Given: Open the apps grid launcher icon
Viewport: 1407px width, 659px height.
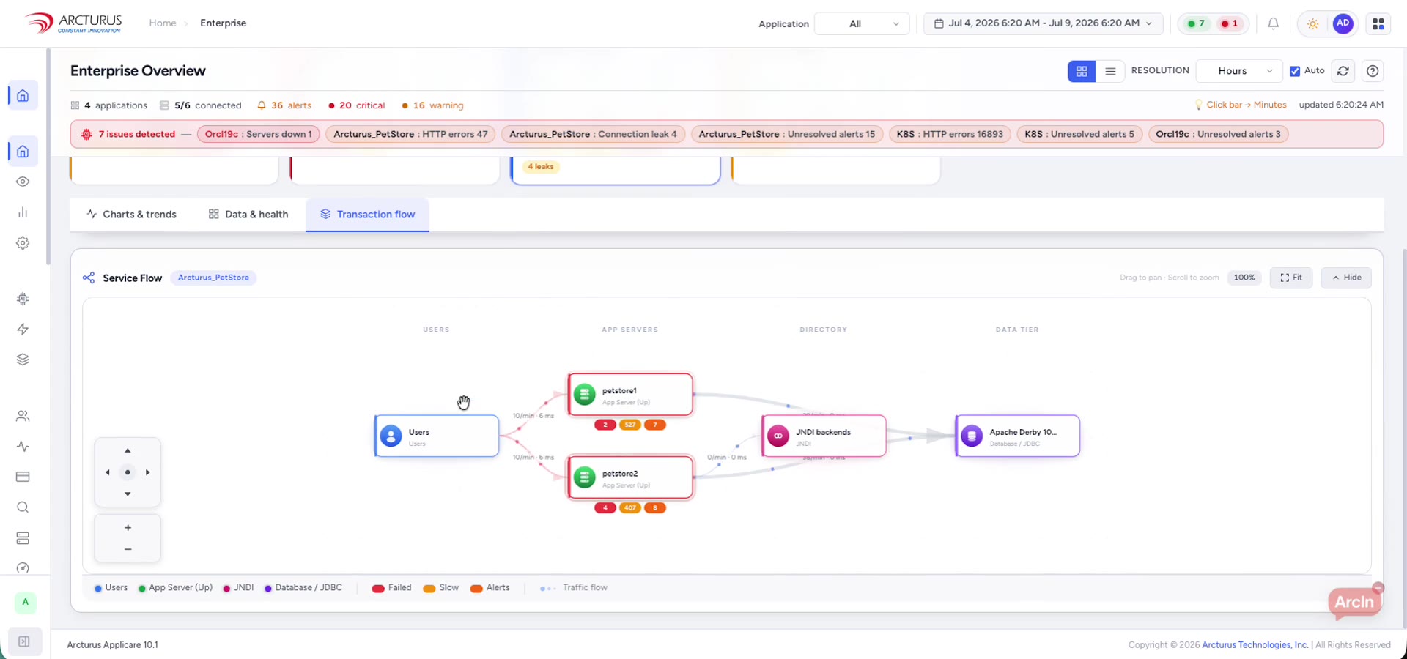Looking at the screenshot, I should [x=1378, y=23].
